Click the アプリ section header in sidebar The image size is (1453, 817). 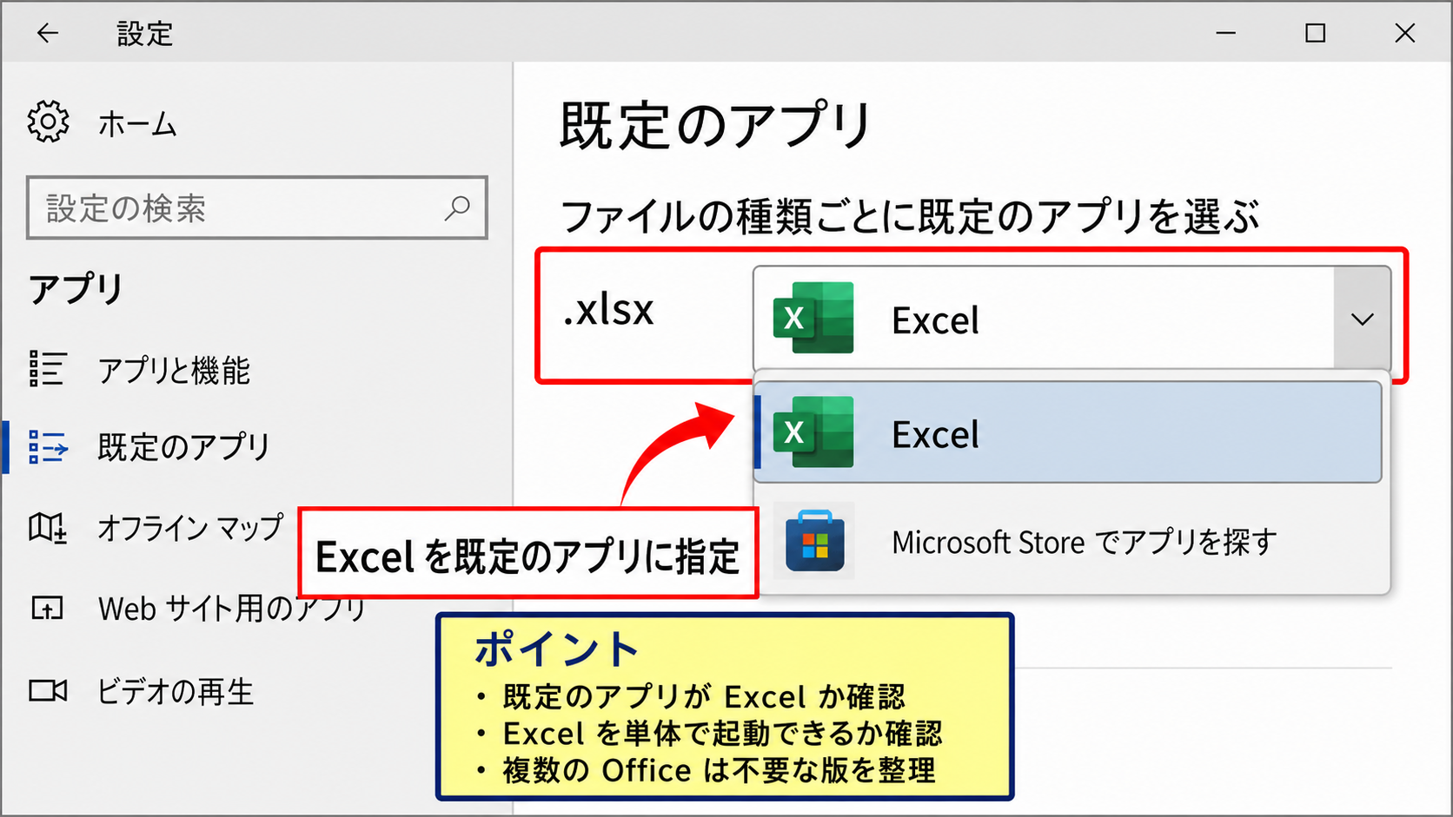[76, 289]
